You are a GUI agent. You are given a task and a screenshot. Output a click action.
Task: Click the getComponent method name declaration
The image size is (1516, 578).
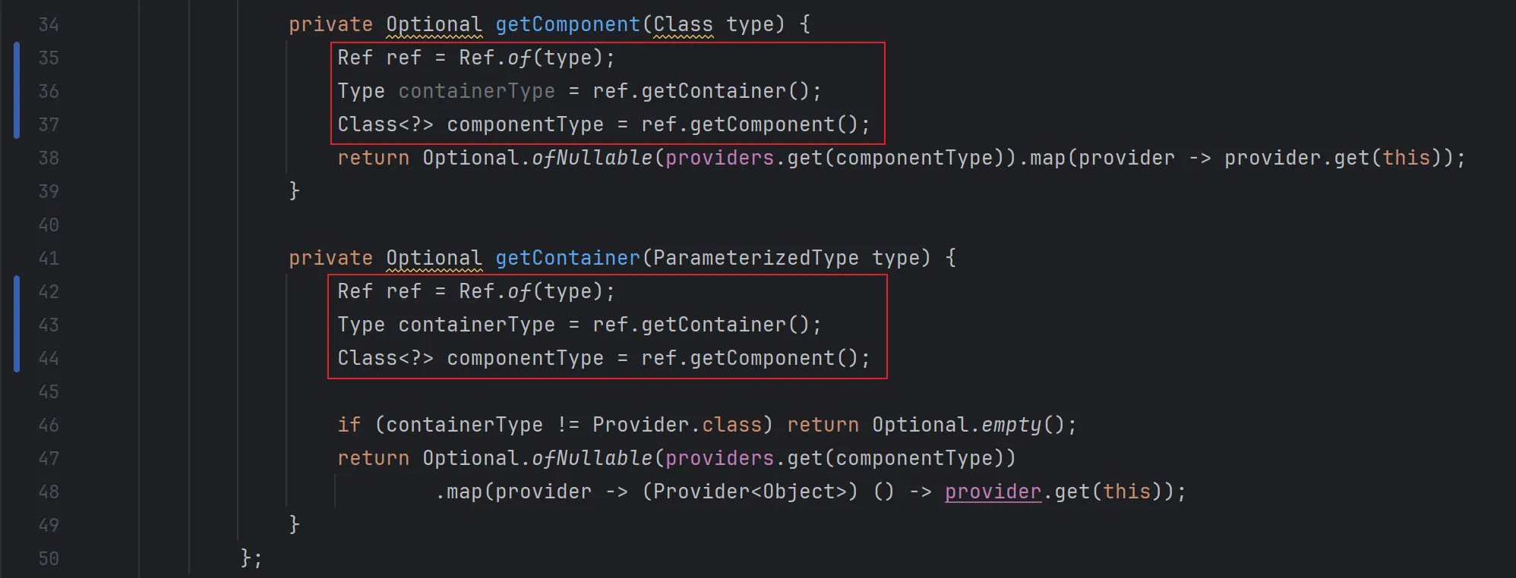pyautogui.click(x=567, y=25)
